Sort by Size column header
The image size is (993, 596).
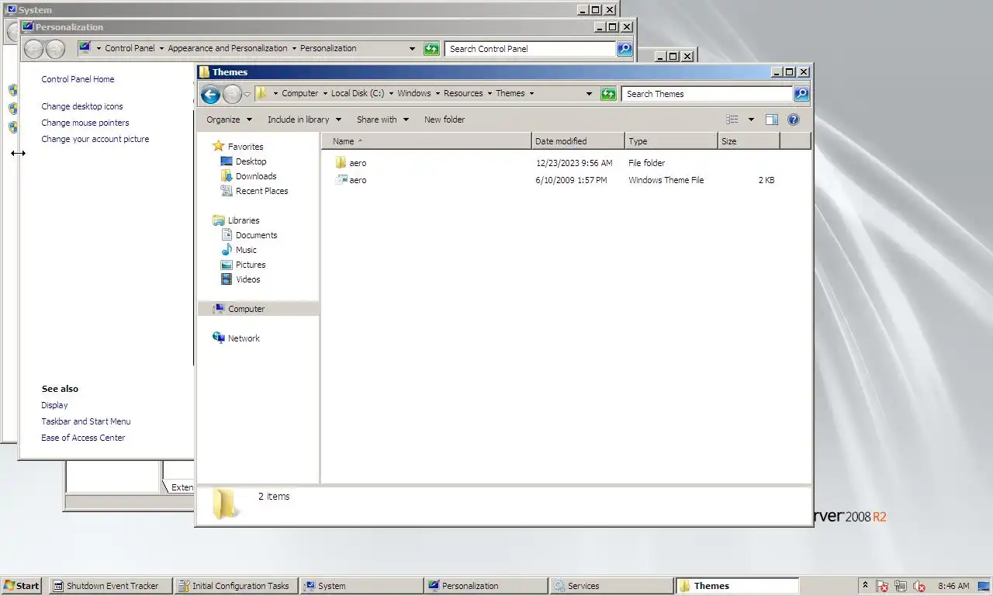[749, 141]
